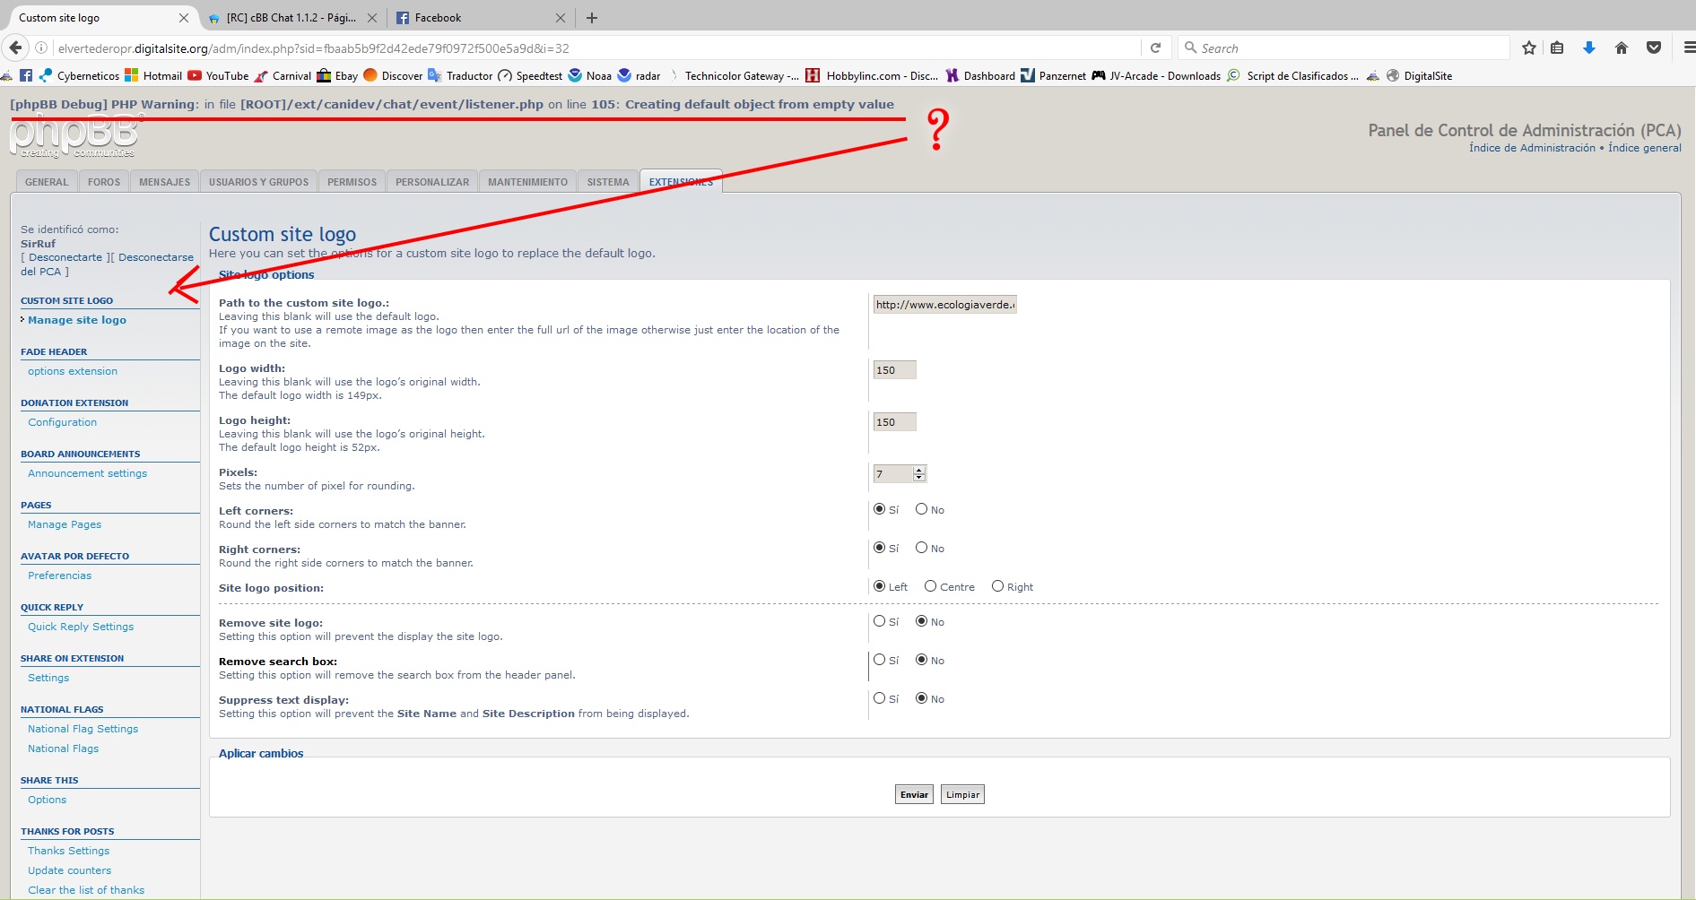Set Site logo position to Centre
This screenshot has width=1696, height=900.
point(930,586)
